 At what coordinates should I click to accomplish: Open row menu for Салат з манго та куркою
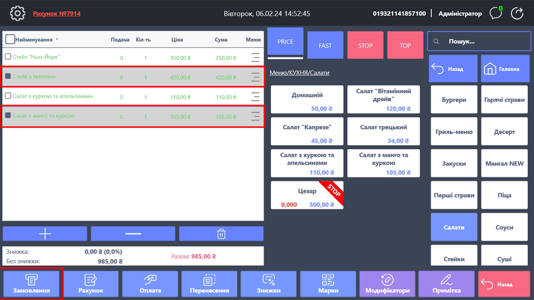[x=255, y=116]
